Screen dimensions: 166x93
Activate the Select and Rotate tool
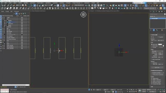coord(37,5)
